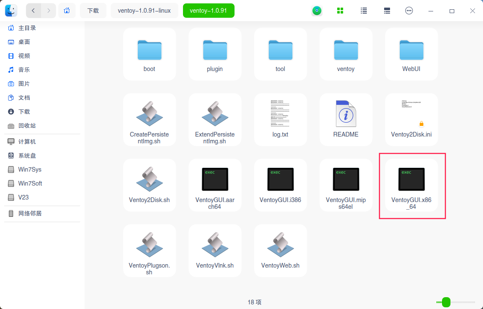Jump to home directory breadcrumb icon
This screenshot has height=309, width=483.
[67, 11]
